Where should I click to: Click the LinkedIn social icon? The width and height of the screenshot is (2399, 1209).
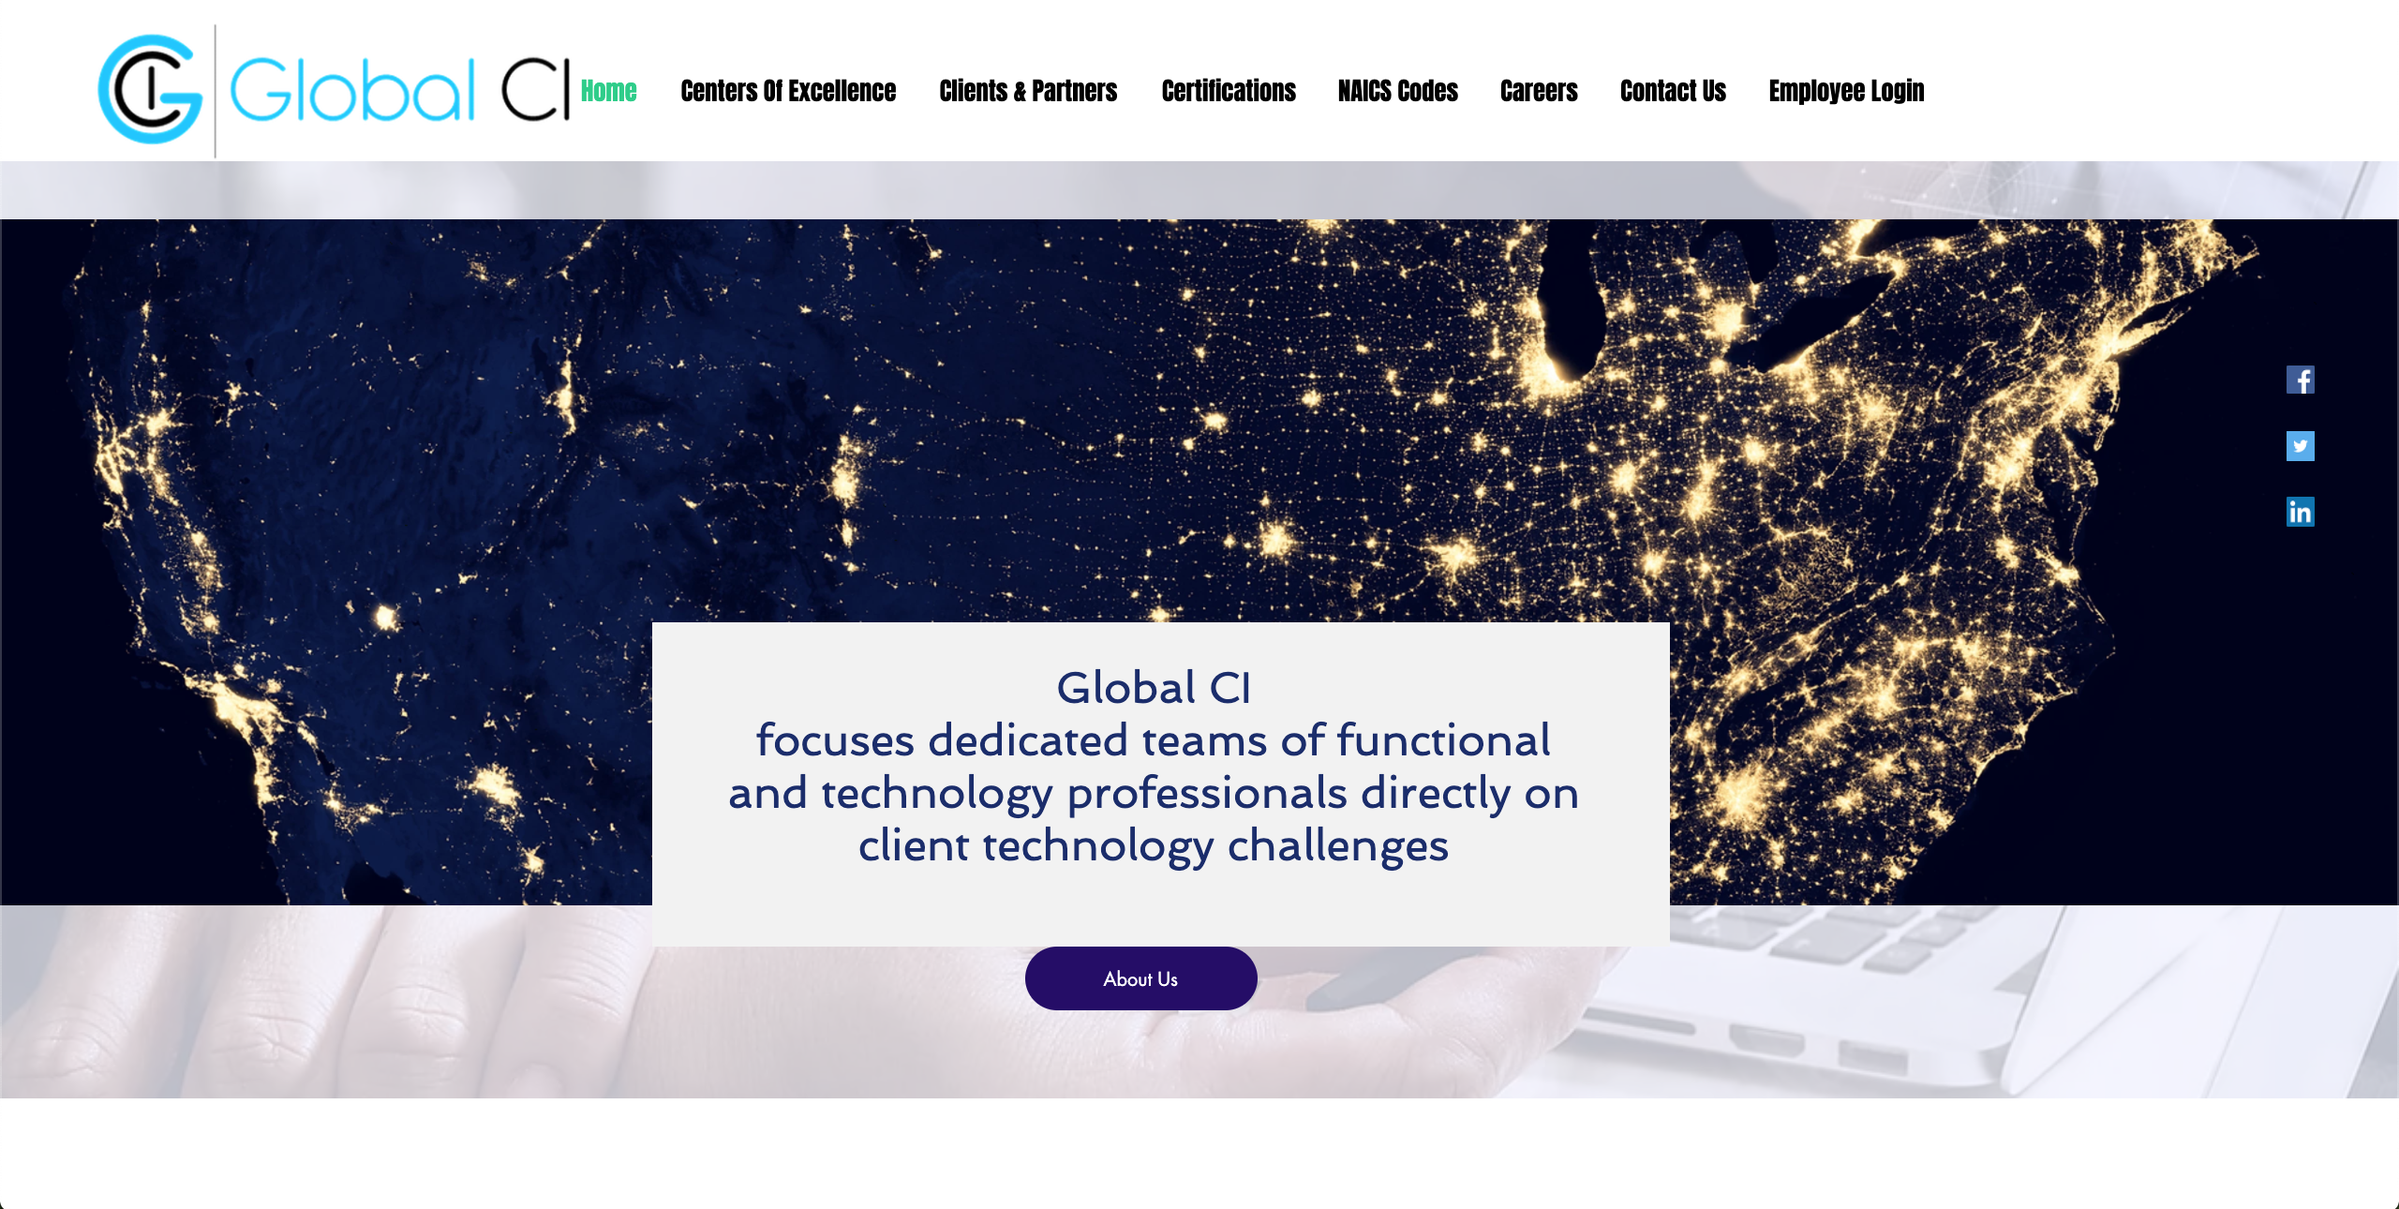(x=2302, y=511)
